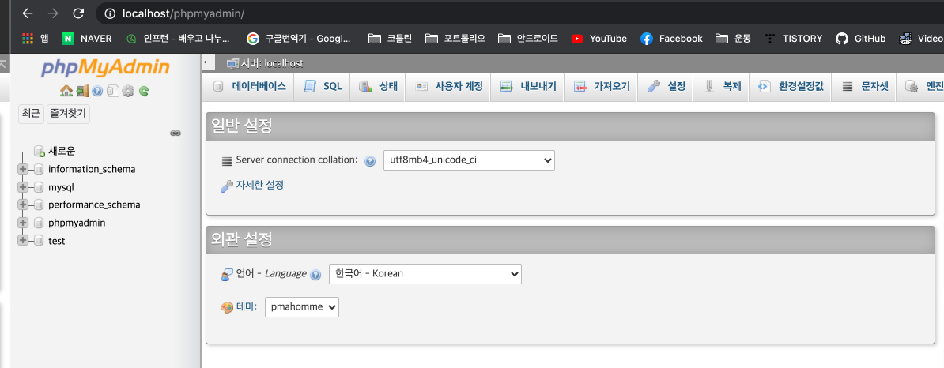Switch to the 문자셋 tab
Screen dimensions: 944x368
coord(864,87)
